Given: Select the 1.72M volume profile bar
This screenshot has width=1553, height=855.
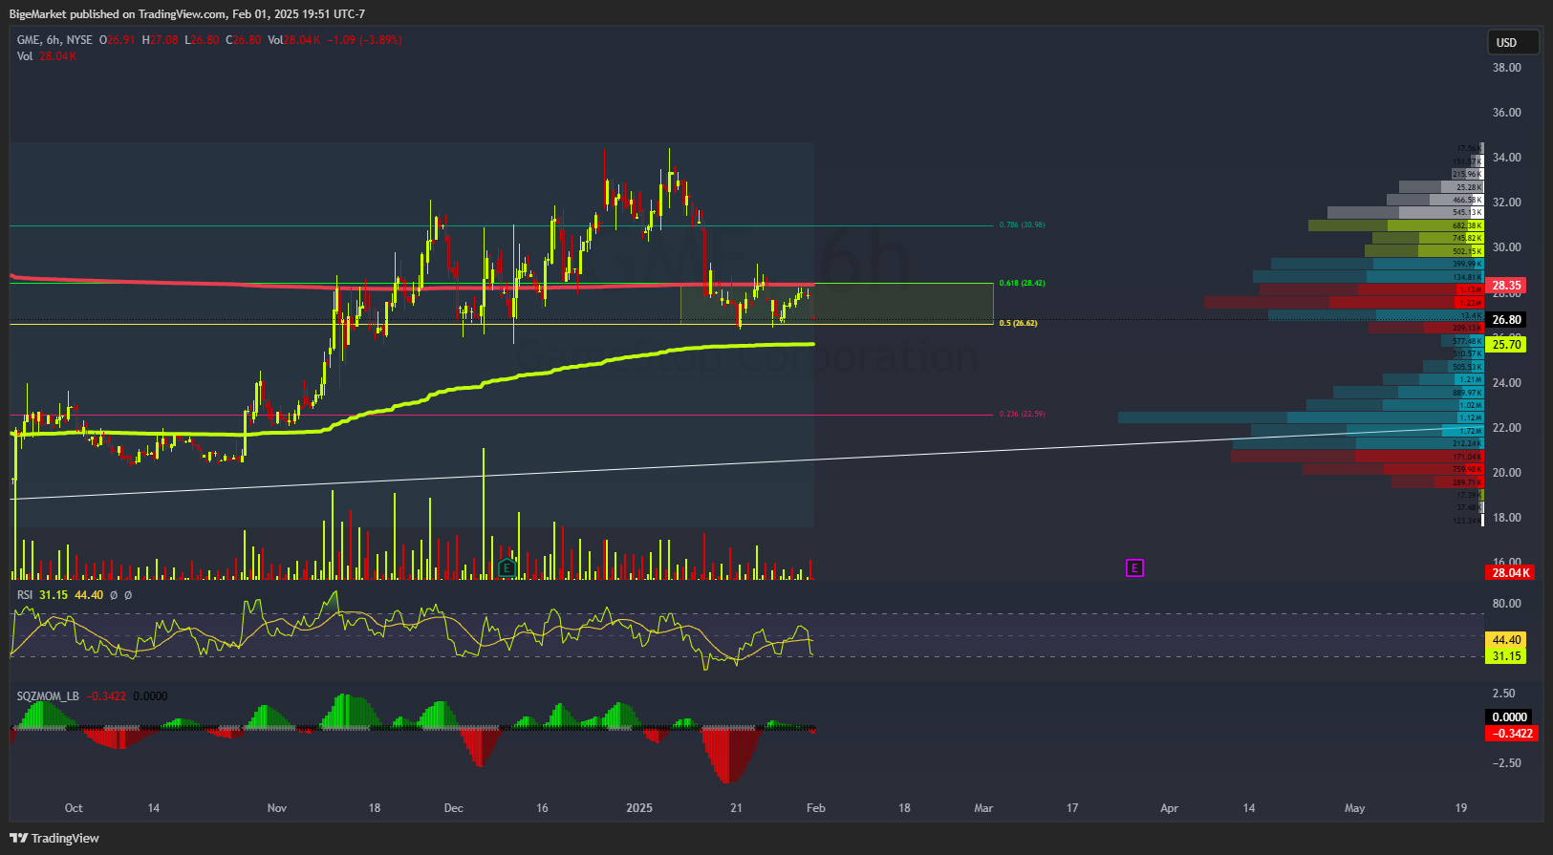Looking at the screenshot, I should point(1367,431).
